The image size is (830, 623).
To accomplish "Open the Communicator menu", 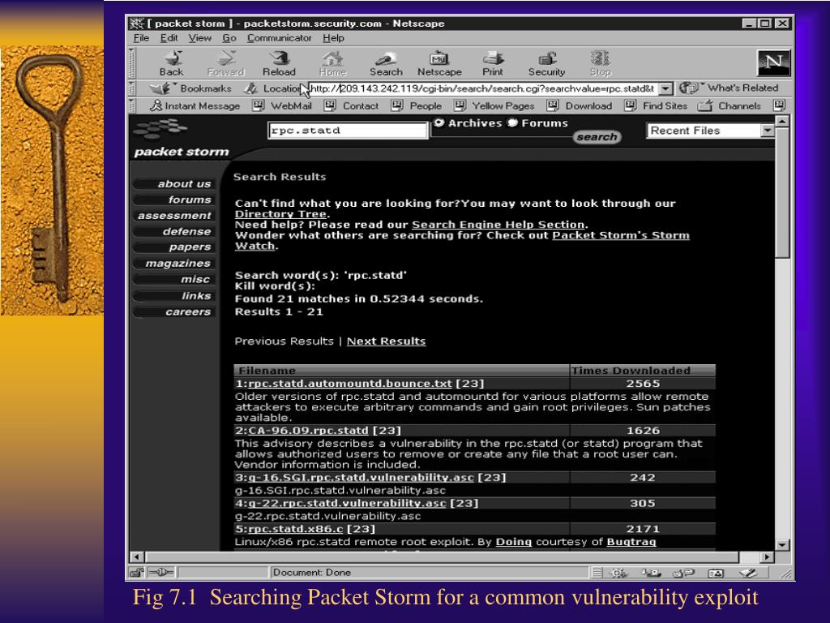I will click(279, 38).
